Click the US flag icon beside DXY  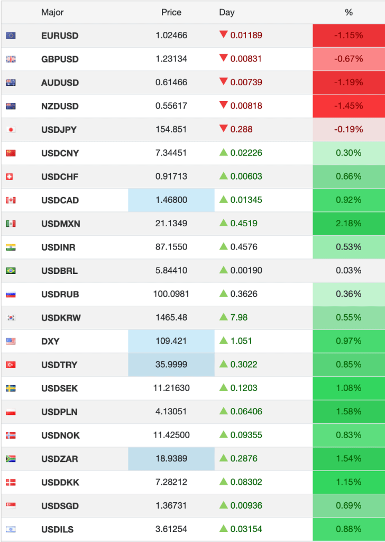(x=11, y=341)
